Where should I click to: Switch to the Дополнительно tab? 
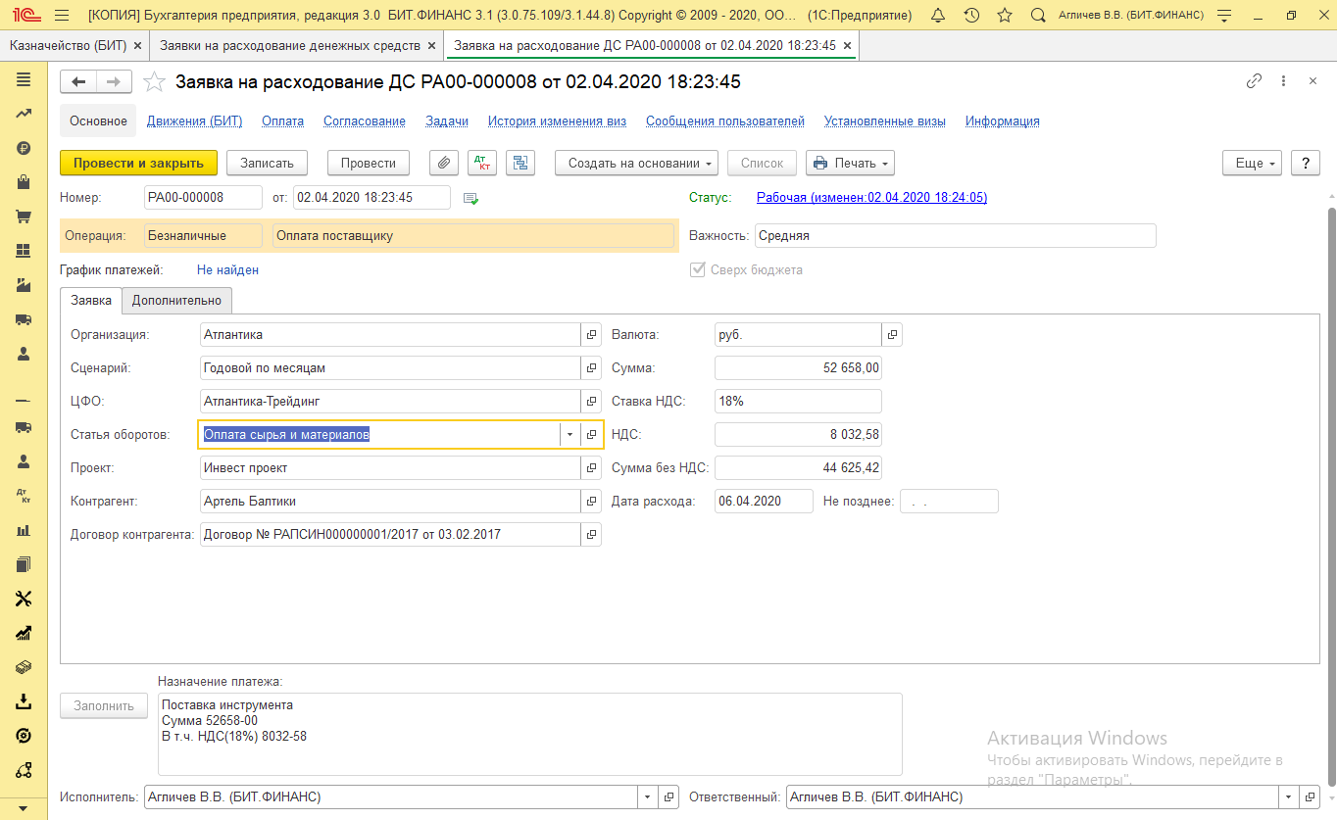(176, 301)
